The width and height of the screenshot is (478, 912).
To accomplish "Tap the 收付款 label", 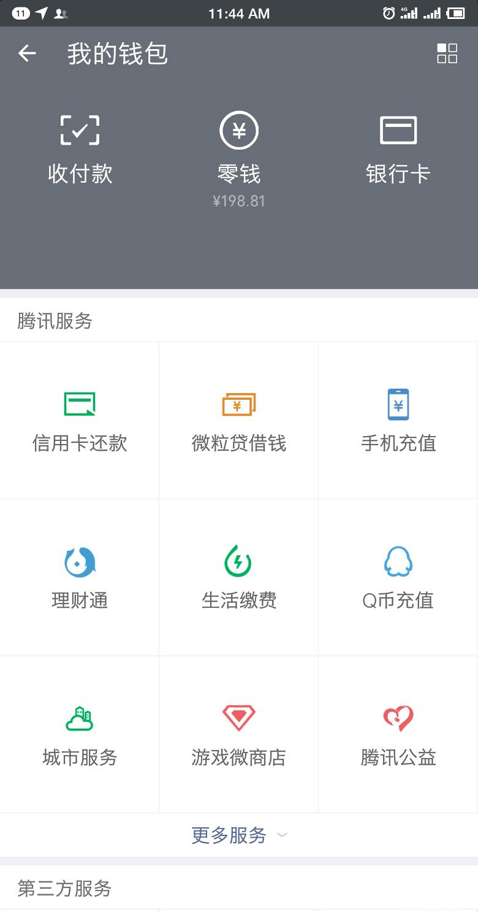I will tap(80, 174).
